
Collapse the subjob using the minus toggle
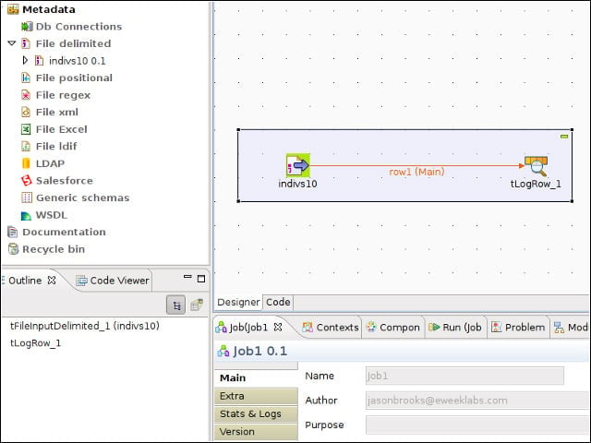(564, 137)
